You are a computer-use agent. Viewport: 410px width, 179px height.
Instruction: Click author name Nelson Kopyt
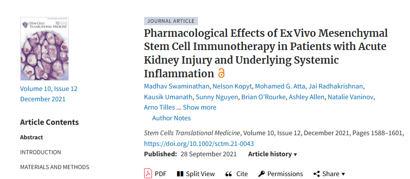tap(232, 86)
